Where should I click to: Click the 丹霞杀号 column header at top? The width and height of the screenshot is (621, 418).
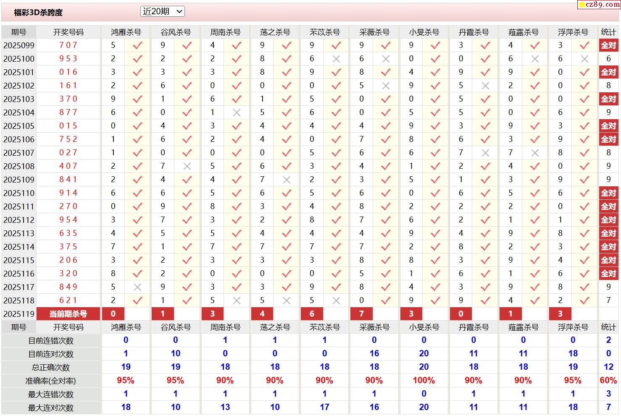tap(474, 32)
